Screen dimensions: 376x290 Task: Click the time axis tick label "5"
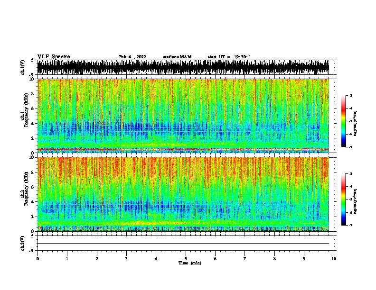coord(186,259)
